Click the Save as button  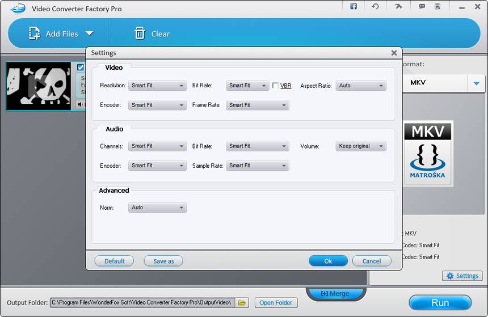tap(163, 261)
